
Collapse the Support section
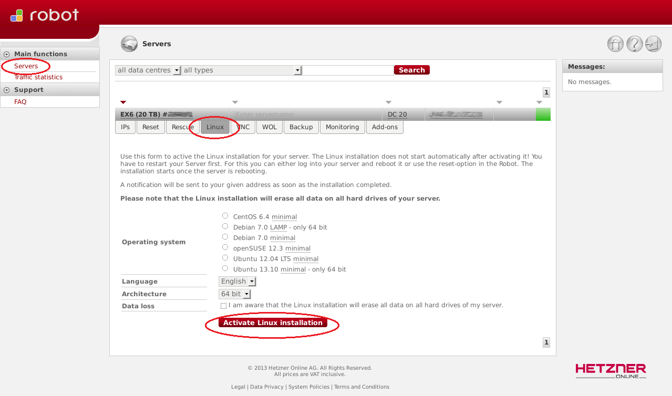click(7, 90)
